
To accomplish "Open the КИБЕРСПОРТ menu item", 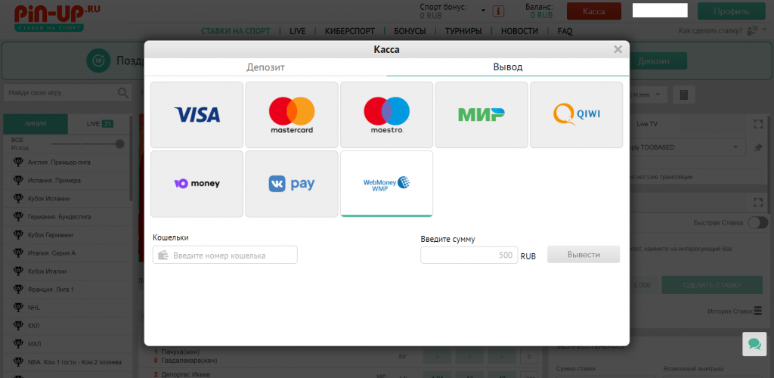I will pos(349,31).
